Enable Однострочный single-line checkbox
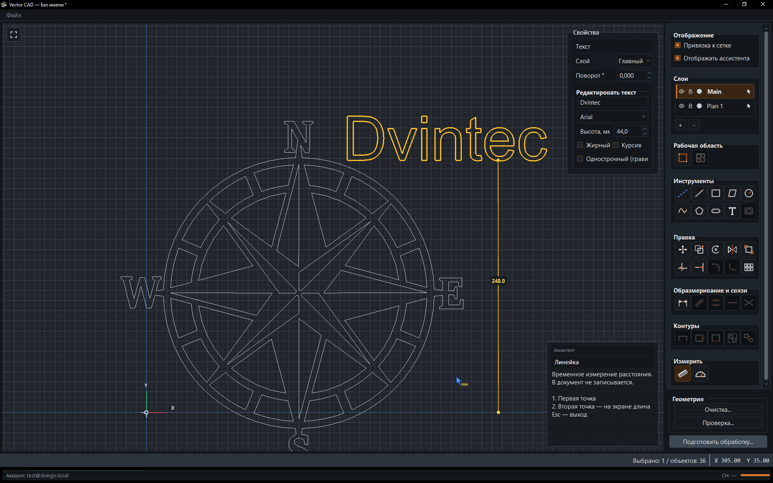This screenshot has width=773, height=483. (x=580, y=159)
